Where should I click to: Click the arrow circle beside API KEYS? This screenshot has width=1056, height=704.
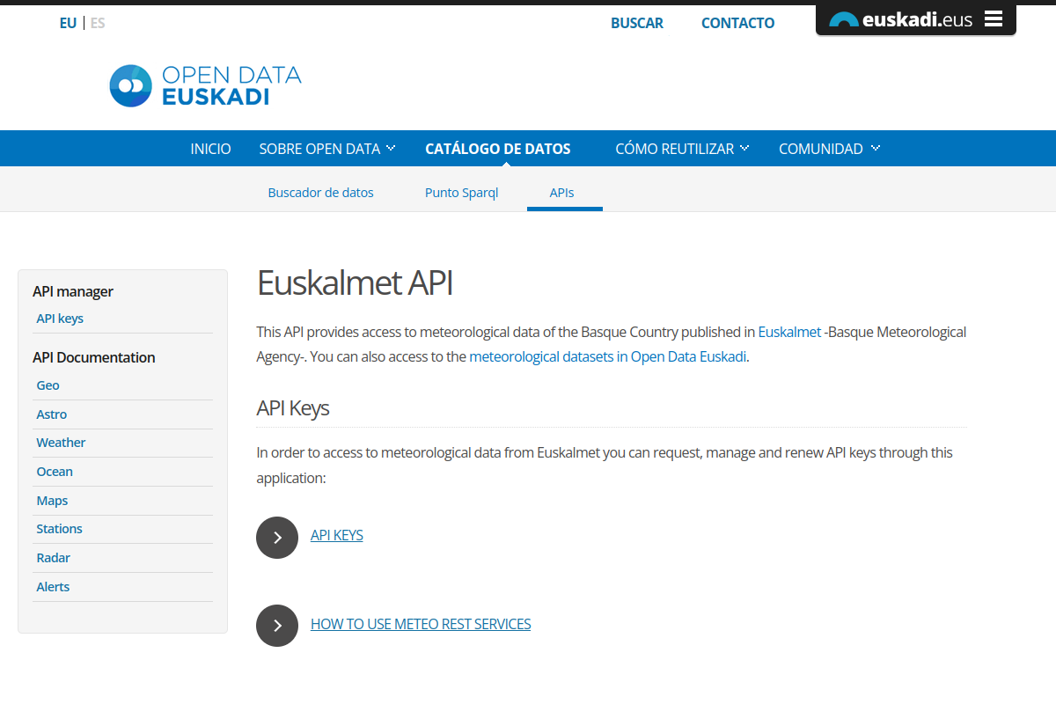[x=277, y=537]
